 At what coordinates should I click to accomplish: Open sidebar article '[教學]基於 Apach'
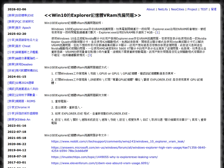click(x=19, y=28)
